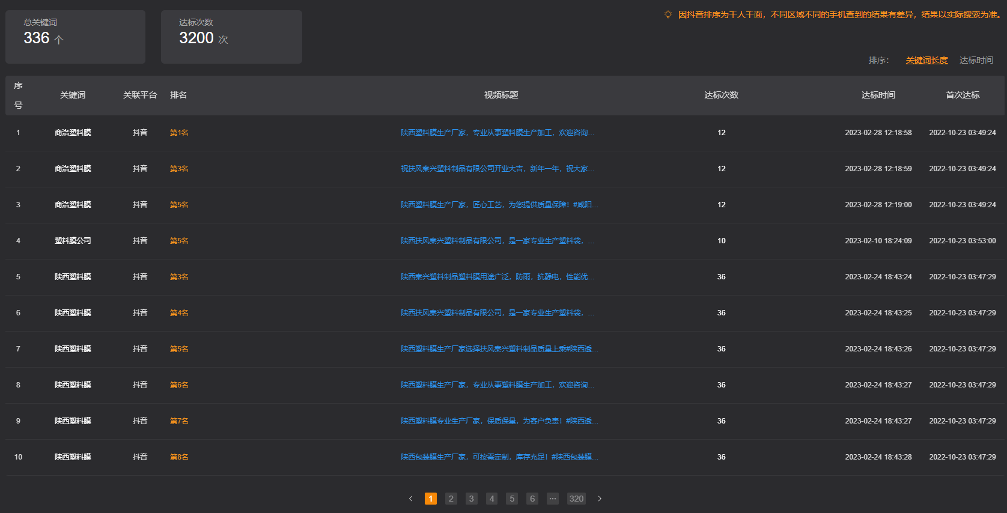This screenshot has height=513, width=1007.
Task: Open the 陕西包装膜生产厂家 video link
Action: [x=499, y=457]
